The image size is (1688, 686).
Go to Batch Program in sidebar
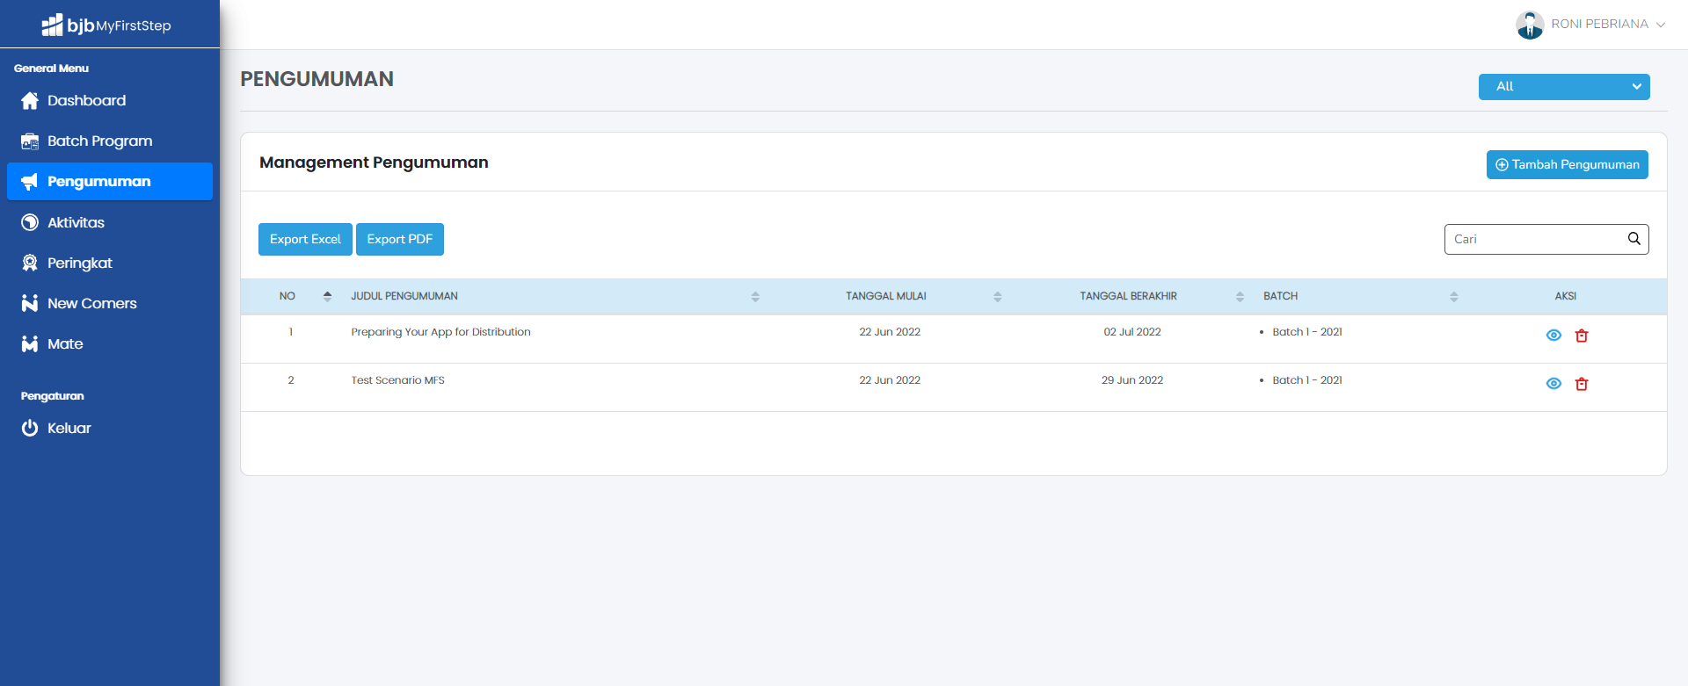point(110,141)
